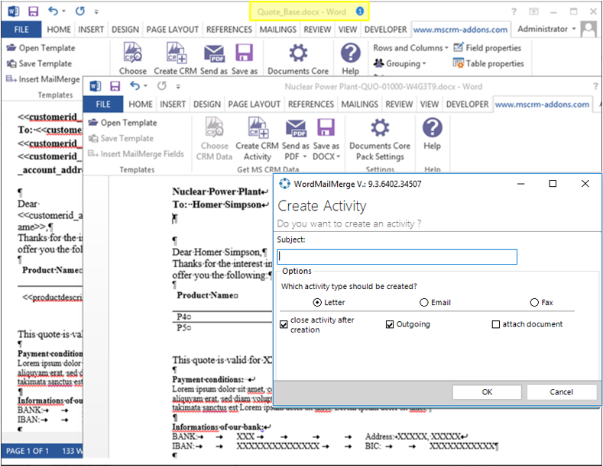The image size is (603, 466).
Task: Click Save as DOCX in front window
Action: [326, 139]
